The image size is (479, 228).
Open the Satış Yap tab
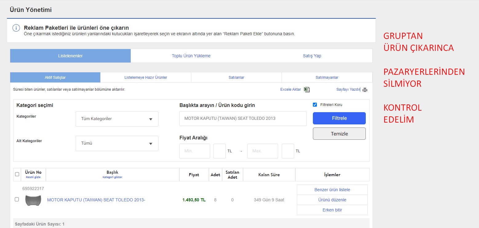312,56
